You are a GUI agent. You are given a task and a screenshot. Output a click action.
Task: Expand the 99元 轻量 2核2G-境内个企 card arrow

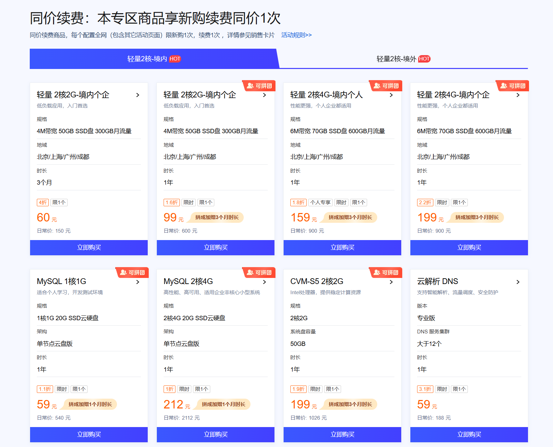(264, 95)
